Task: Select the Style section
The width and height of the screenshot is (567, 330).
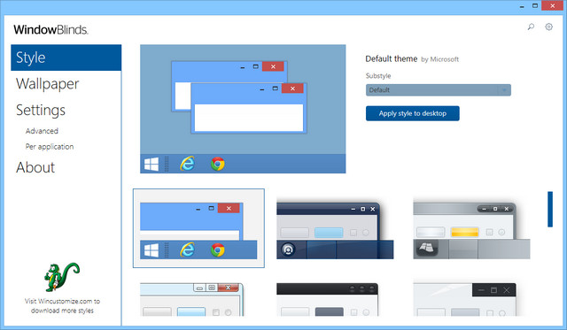Action: coord(66,58)
